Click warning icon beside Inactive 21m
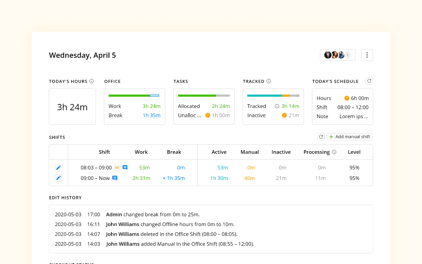422x264 pixels. pos(284,115)
